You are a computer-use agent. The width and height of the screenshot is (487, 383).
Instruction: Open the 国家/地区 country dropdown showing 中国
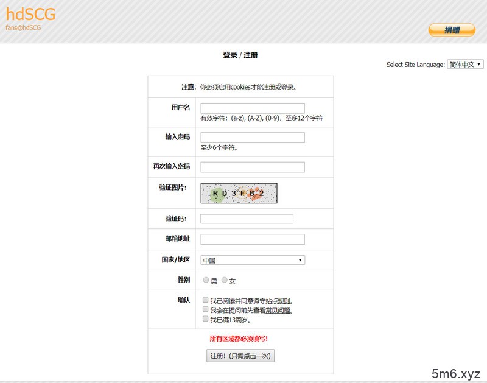(x=251, y=260)
